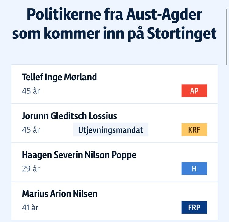Select the Utjevningsmandat tag
Image resolution: width=229 pixels, height=222 pixels.
(x=111, y=130)
